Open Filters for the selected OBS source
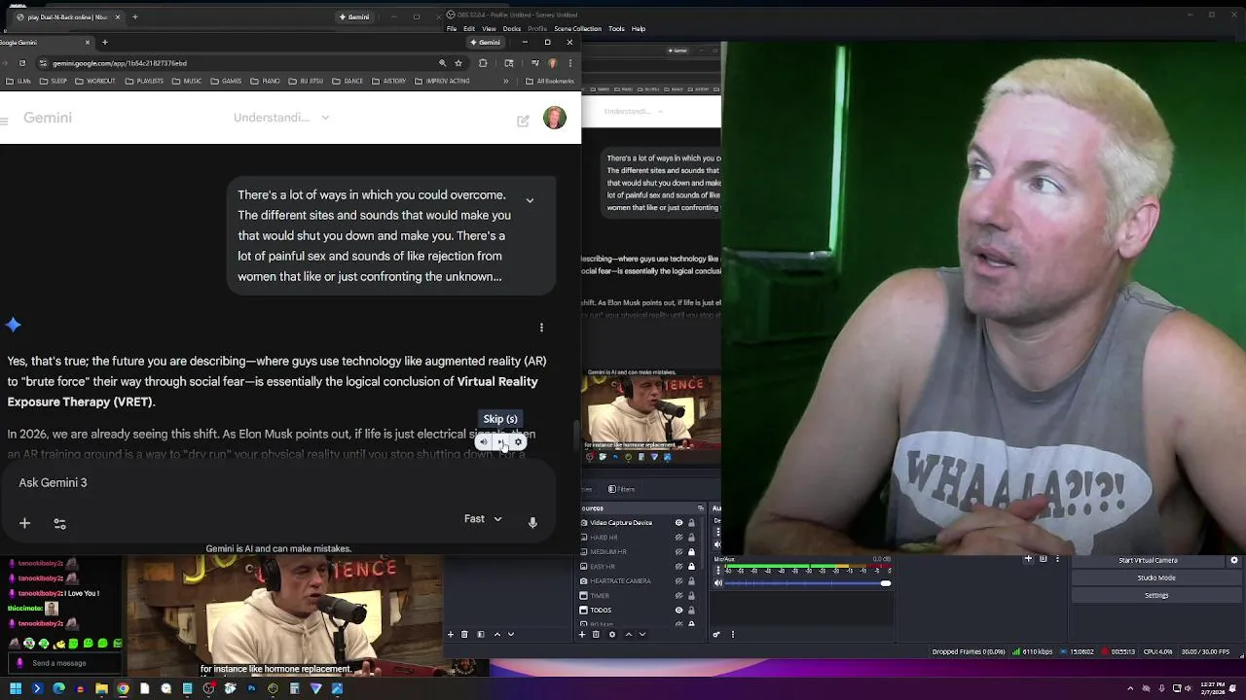The image size is (1246, 700). [x=622, y=489]
